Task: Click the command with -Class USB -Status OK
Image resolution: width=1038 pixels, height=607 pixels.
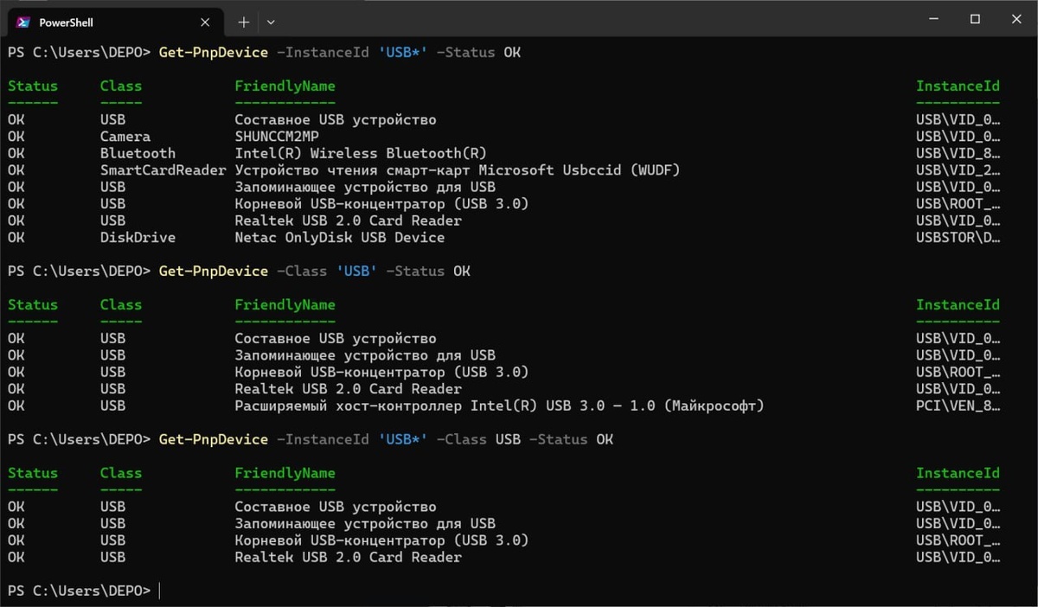Action: [386, 439]
